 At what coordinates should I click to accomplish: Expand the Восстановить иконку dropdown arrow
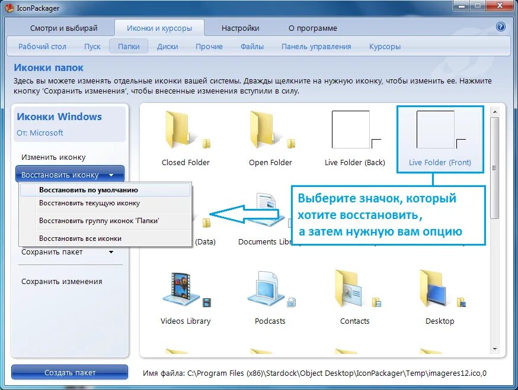coord(111,175)
